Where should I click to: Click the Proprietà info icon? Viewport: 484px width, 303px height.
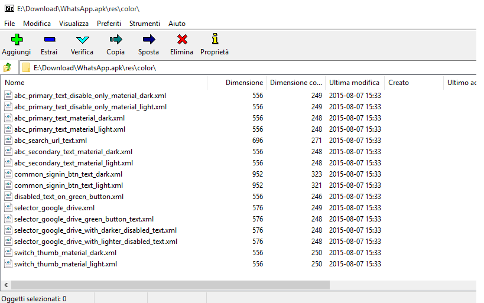pyautogui.click(x=215, y=39)
